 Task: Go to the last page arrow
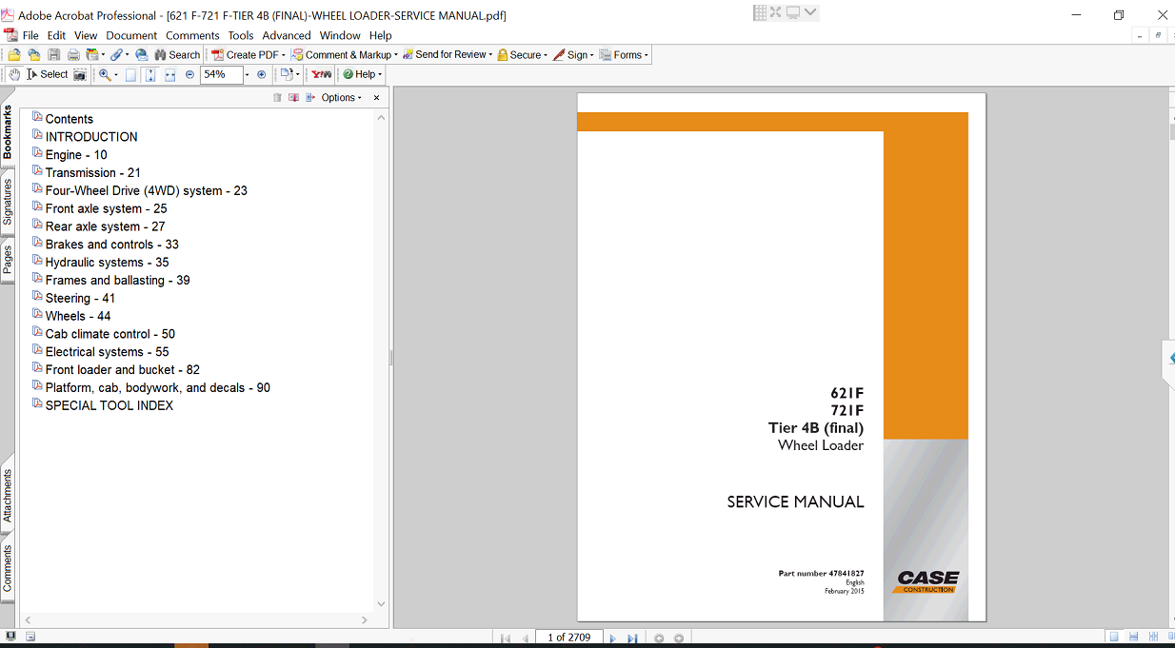pos(631,638)
